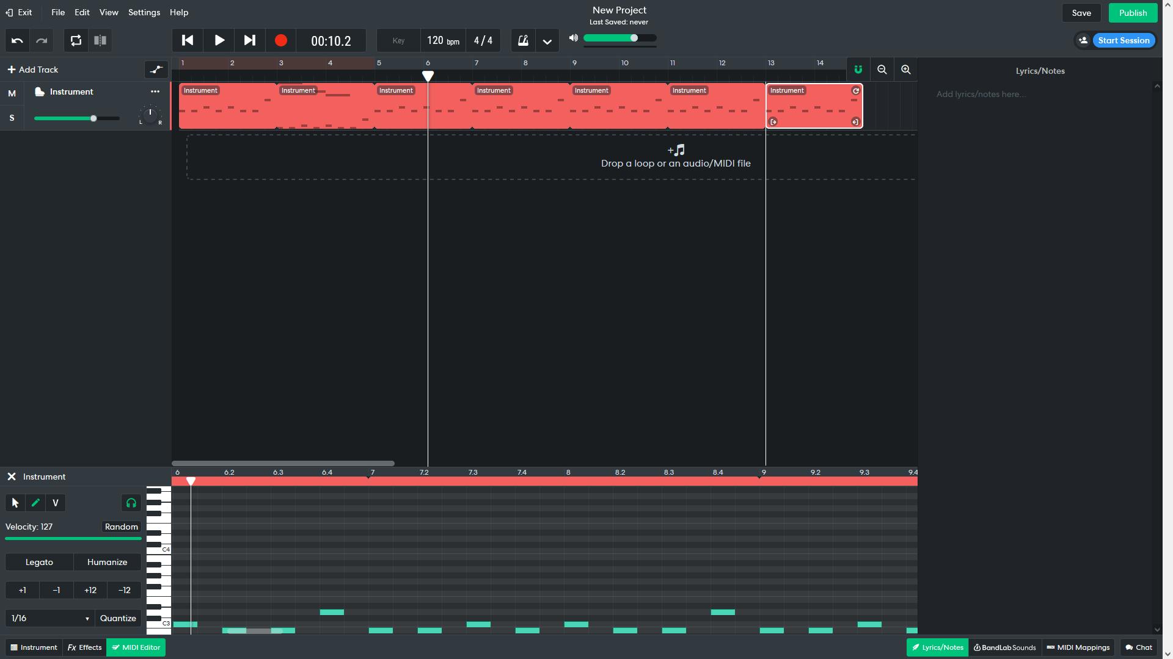Toggle the headphones preview in MIDI editor
The height and width of the screenshot is (659, 1173).
click(x=131, y=503)
